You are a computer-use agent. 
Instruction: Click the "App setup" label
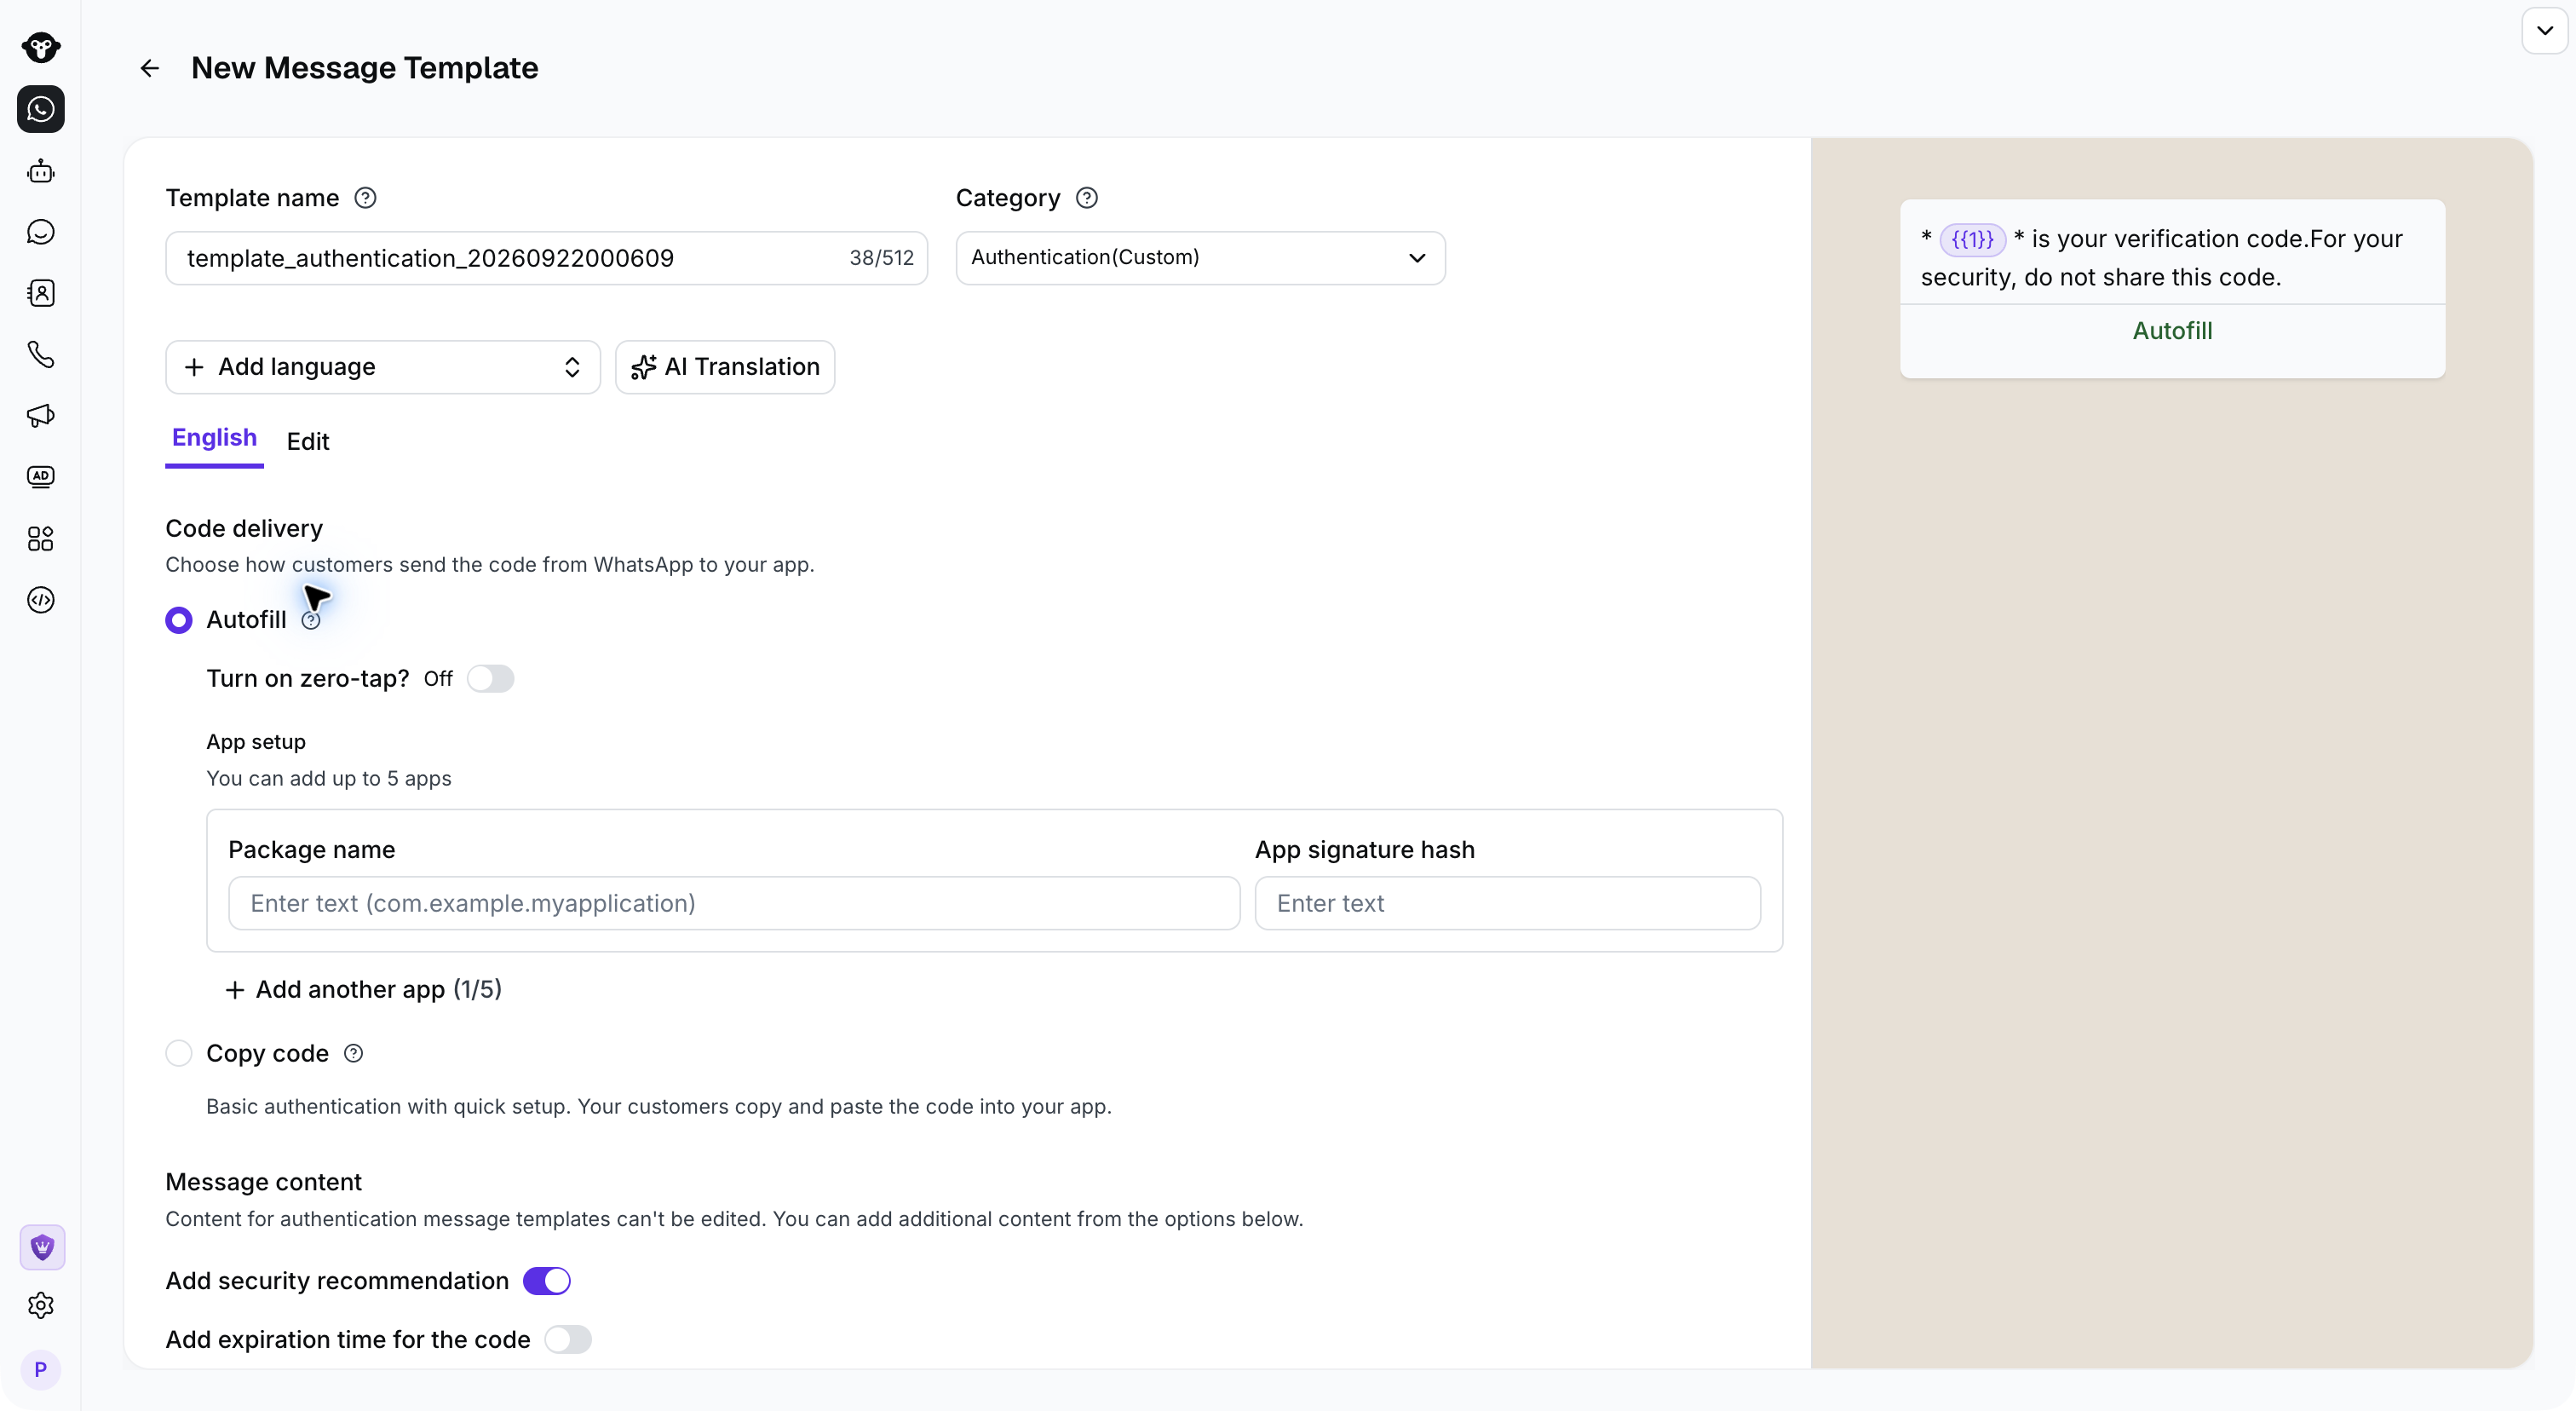(256, 742)
